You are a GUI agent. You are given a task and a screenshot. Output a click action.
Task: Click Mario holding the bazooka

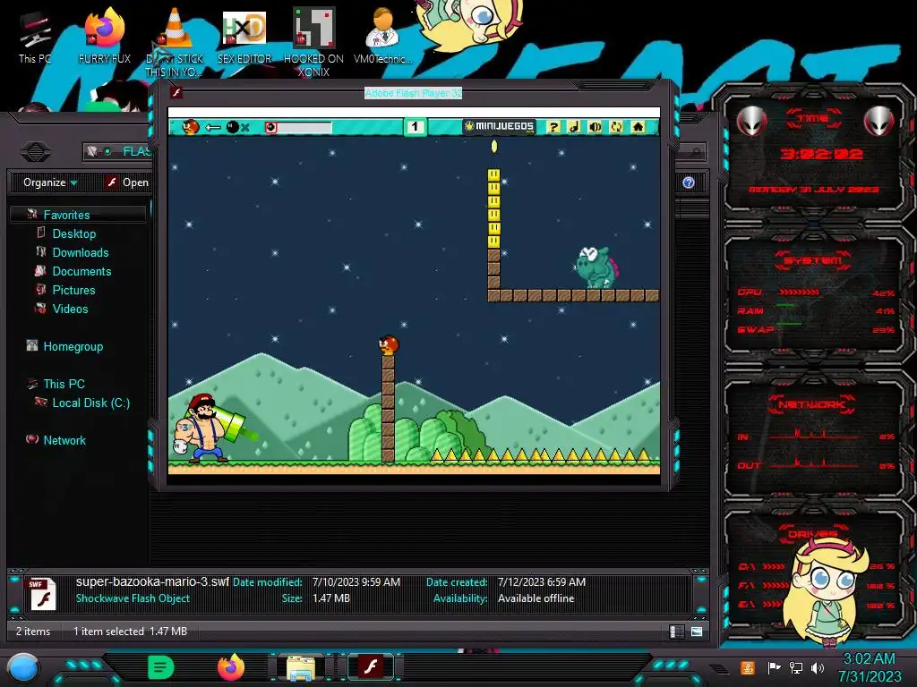click(210, 428)
